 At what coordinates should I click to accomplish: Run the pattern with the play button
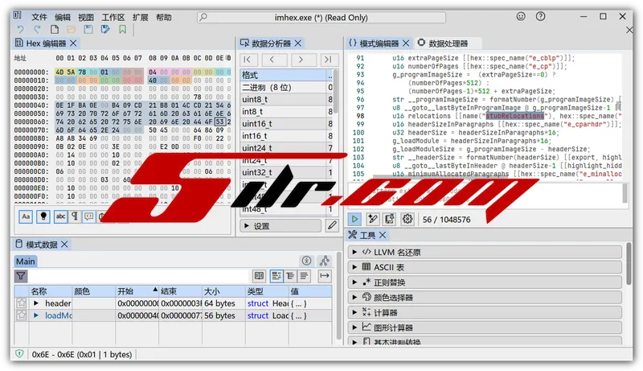pyautogui.click(x=354, y=219)
